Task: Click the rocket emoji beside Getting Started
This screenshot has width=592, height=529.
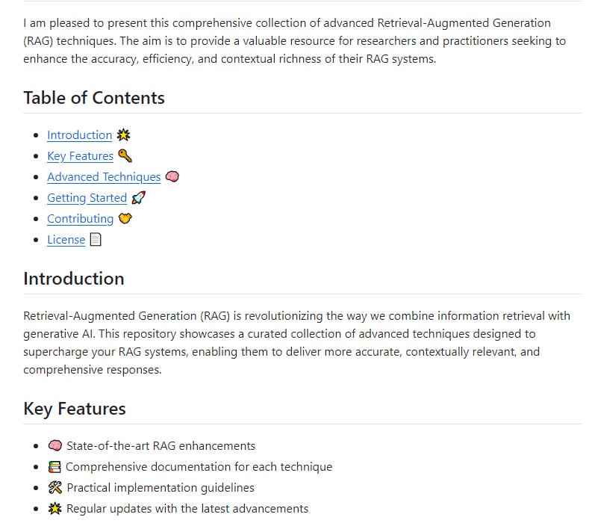Action: click(138, 198)
